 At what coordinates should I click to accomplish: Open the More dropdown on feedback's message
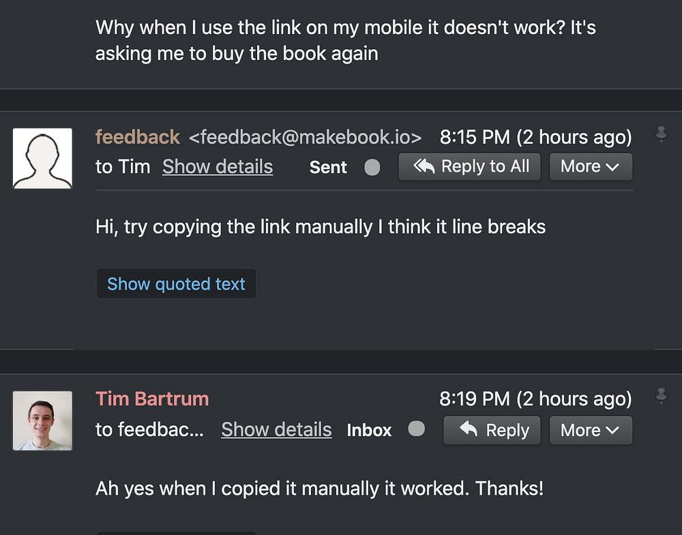590,166
